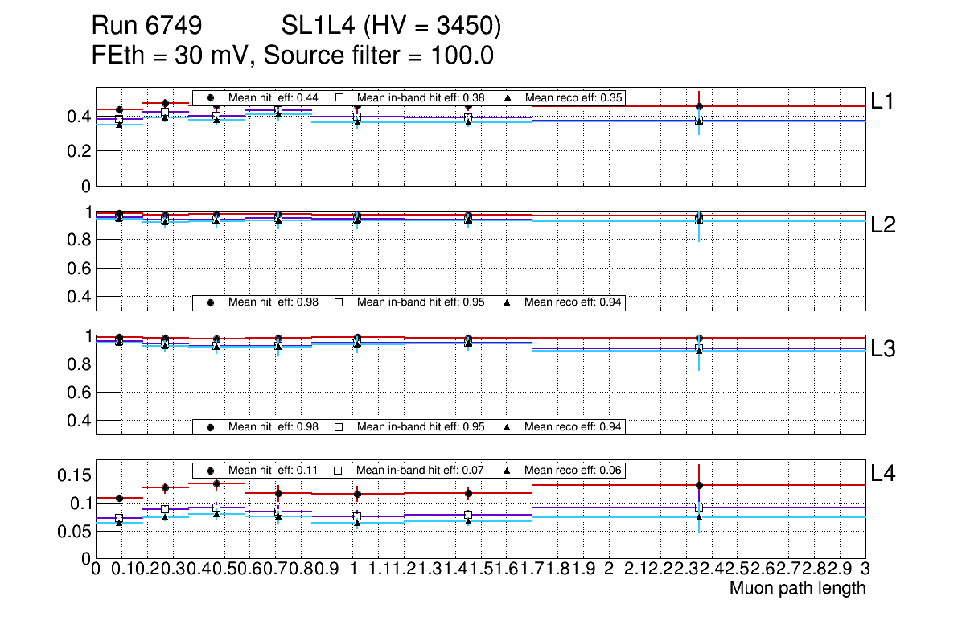Select the filled circle marker in L2 legend
This screenshot has height=621, width=962.
211,302
